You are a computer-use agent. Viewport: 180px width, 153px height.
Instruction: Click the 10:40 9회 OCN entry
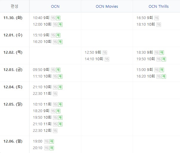pyautogui.click(x=41, y=18)
